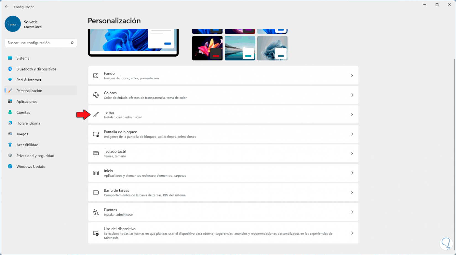
Task: Click the Barra de tareas icon
Action: (x=96, y=193)
